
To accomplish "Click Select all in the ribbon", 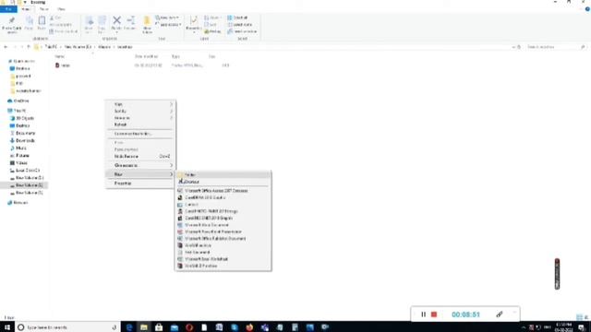I will [237, 18].
